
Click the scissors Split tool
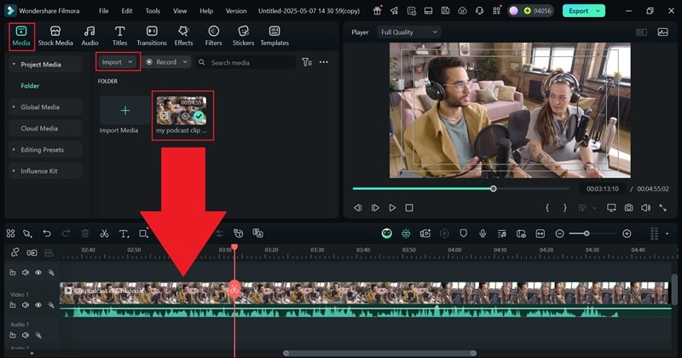pos(104,234)
